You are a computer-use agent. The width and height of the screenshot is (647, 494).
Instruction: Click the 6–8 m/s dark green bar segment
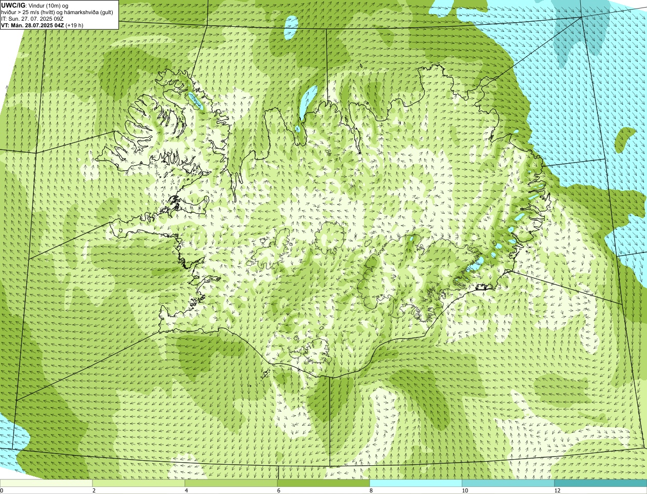tap(323, 483)
